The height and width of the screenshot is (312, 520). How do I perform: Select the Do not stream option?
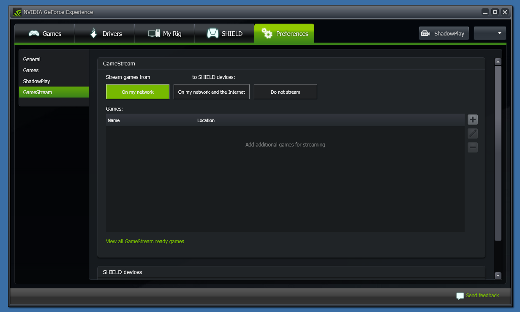click(x=286, y=92)
